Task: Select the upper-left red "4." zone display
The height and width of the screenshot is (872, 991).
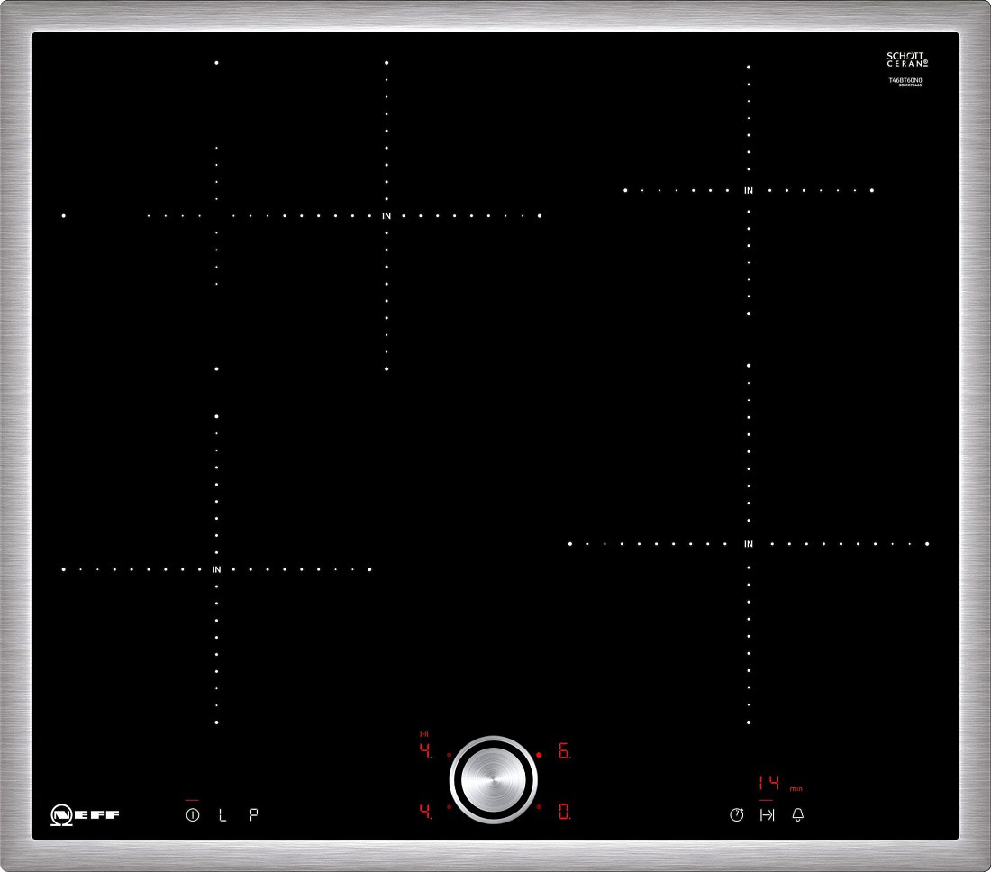Action: pos(425,752)
